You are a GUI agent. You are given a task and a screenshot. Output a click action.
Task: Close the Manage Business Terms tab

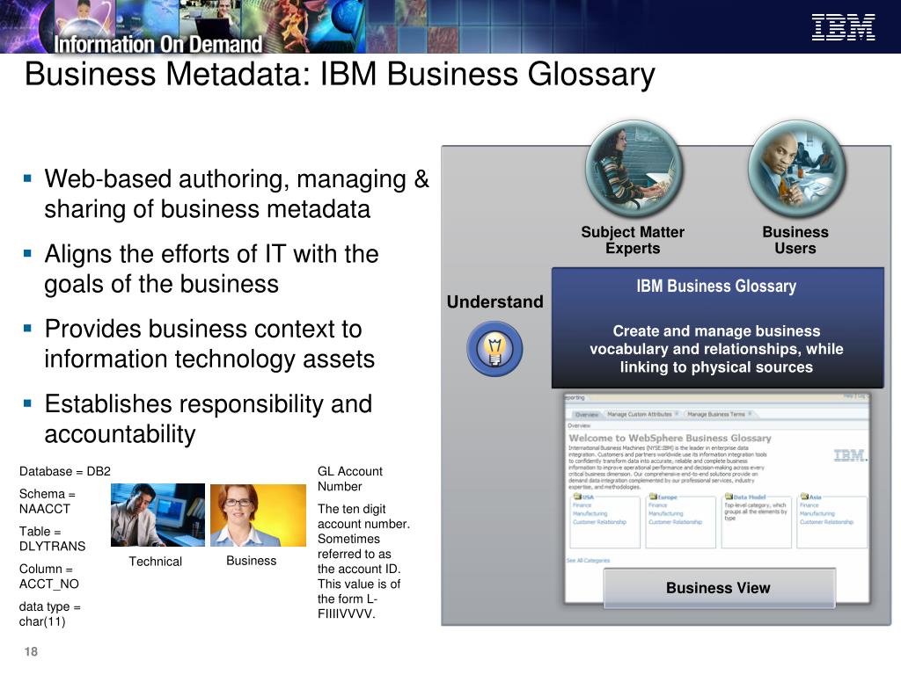(x=750, y=413)
